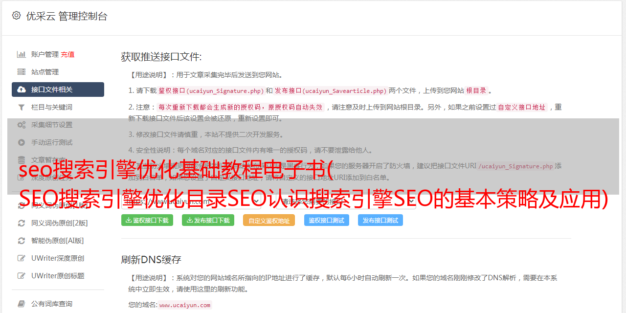Click the 获取推送接口文件 heading
Viewport: 626px width, 313px height.
coord(161,57)
